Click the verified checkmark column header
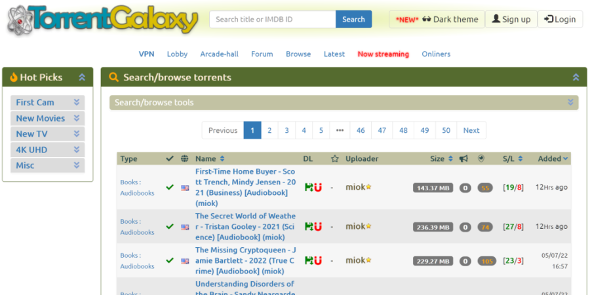The height and width of the screenshot is (295, 590). (x=170, y=159)
